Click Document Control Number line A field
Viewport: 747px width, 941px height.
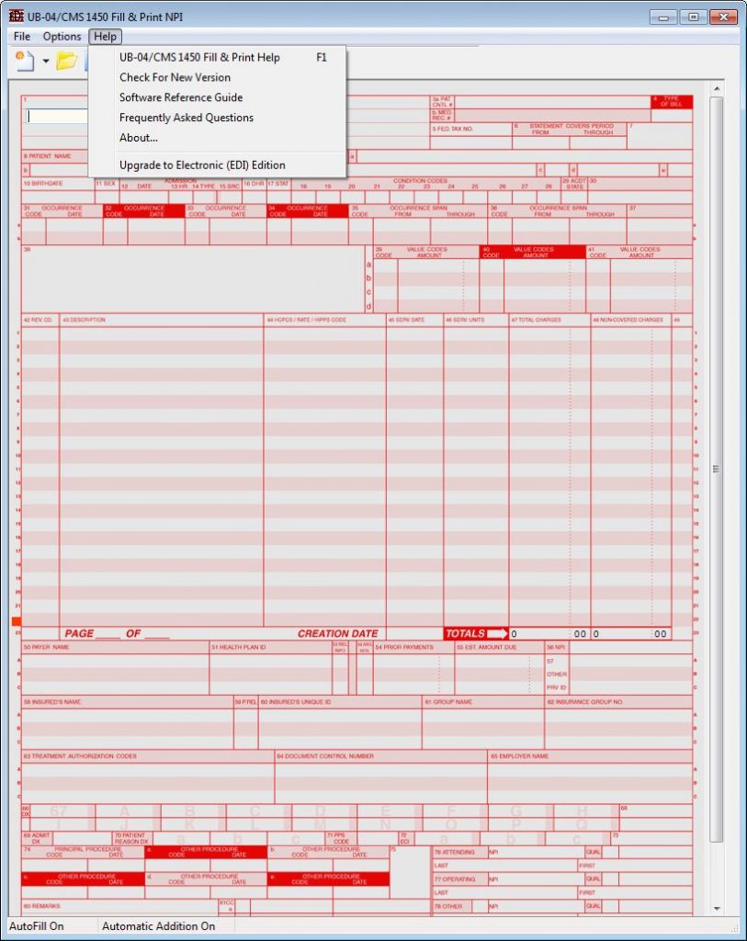click(381, 769)
